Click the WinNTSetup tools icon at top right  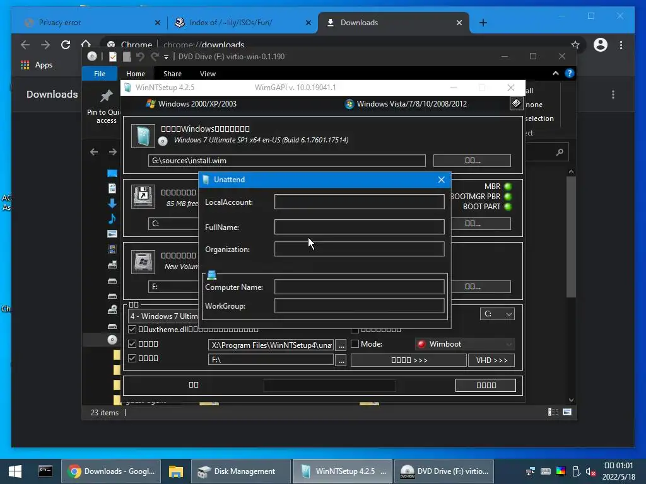click(516, 103)
